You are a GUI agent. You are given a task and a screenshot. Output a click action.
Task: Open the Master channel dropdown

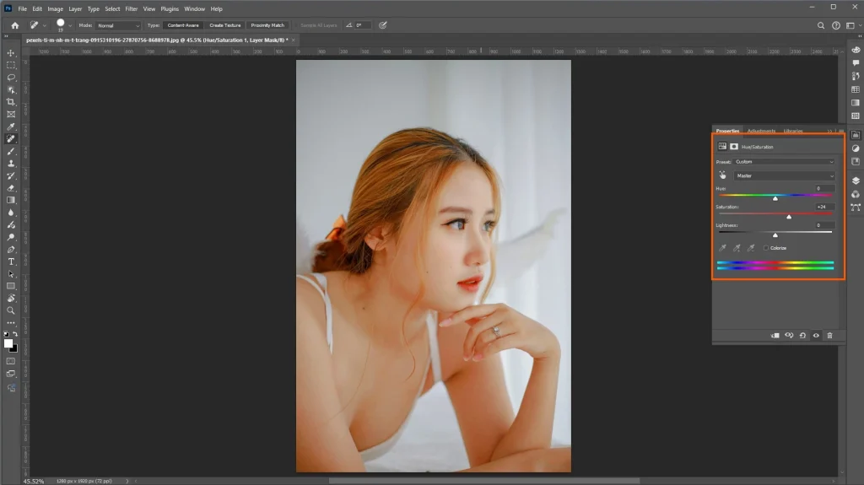[785, 175]
